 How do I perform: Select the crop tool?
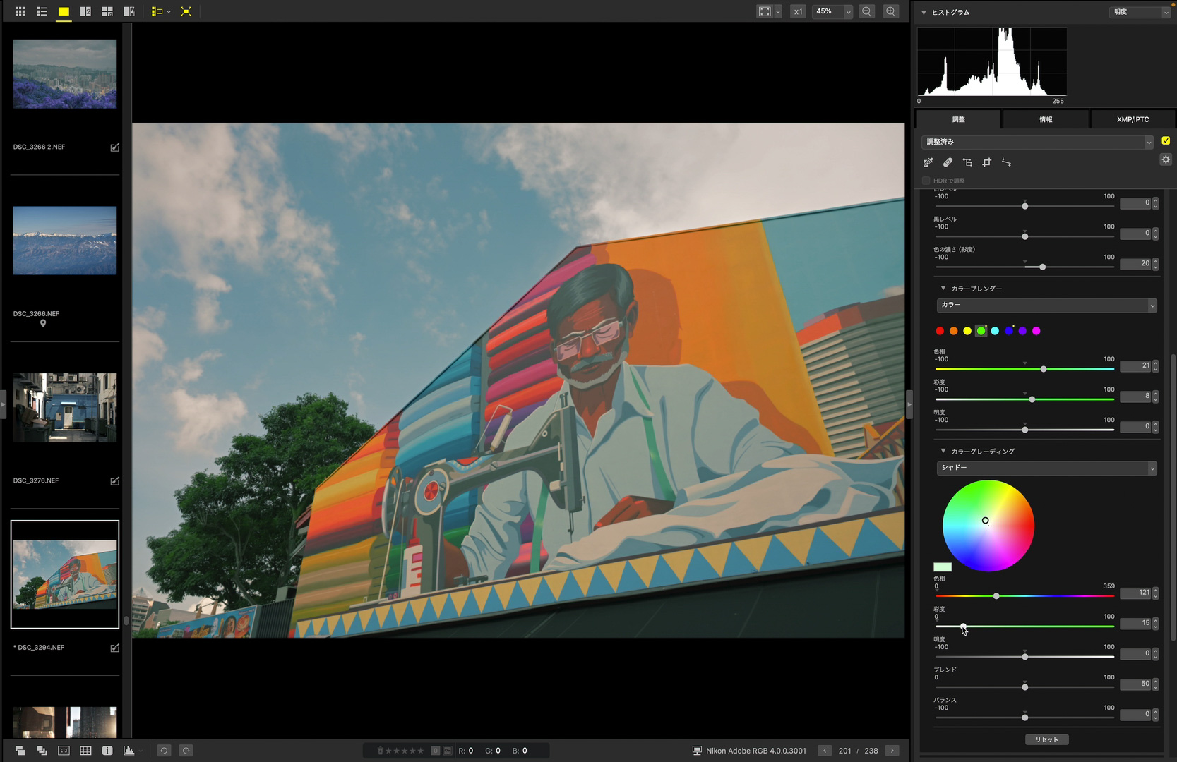pyautogui.click(x=987, y=162)
